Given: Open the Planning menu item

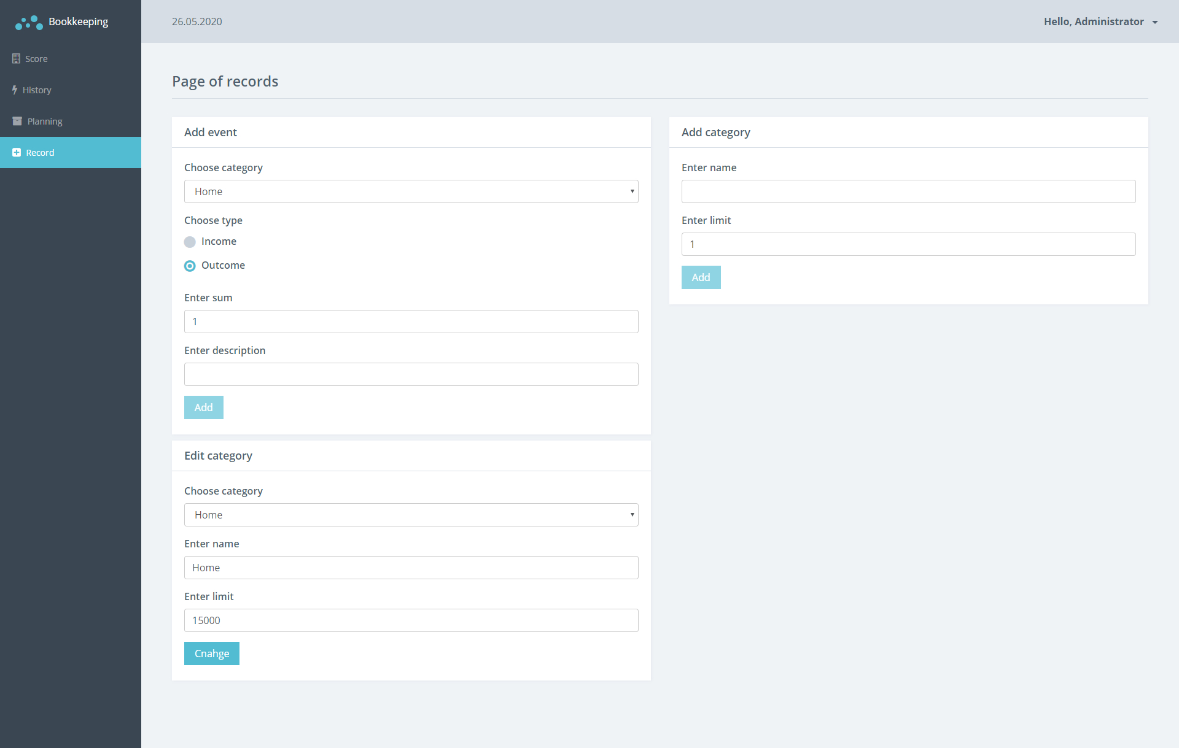Looking at the screenshot, I should coord(45,121).
